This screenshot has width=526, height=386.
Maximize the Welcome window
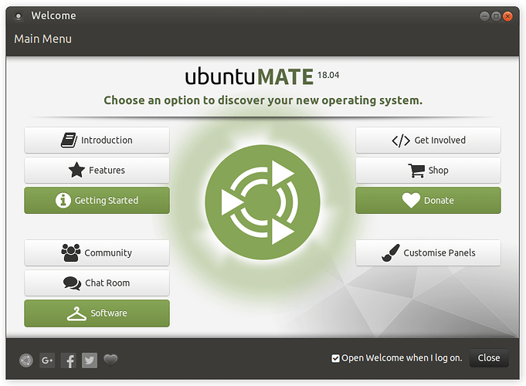tap(496, 16)
